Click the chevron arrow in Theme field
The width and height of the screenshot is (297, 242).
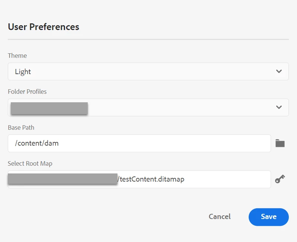[279, 72]
